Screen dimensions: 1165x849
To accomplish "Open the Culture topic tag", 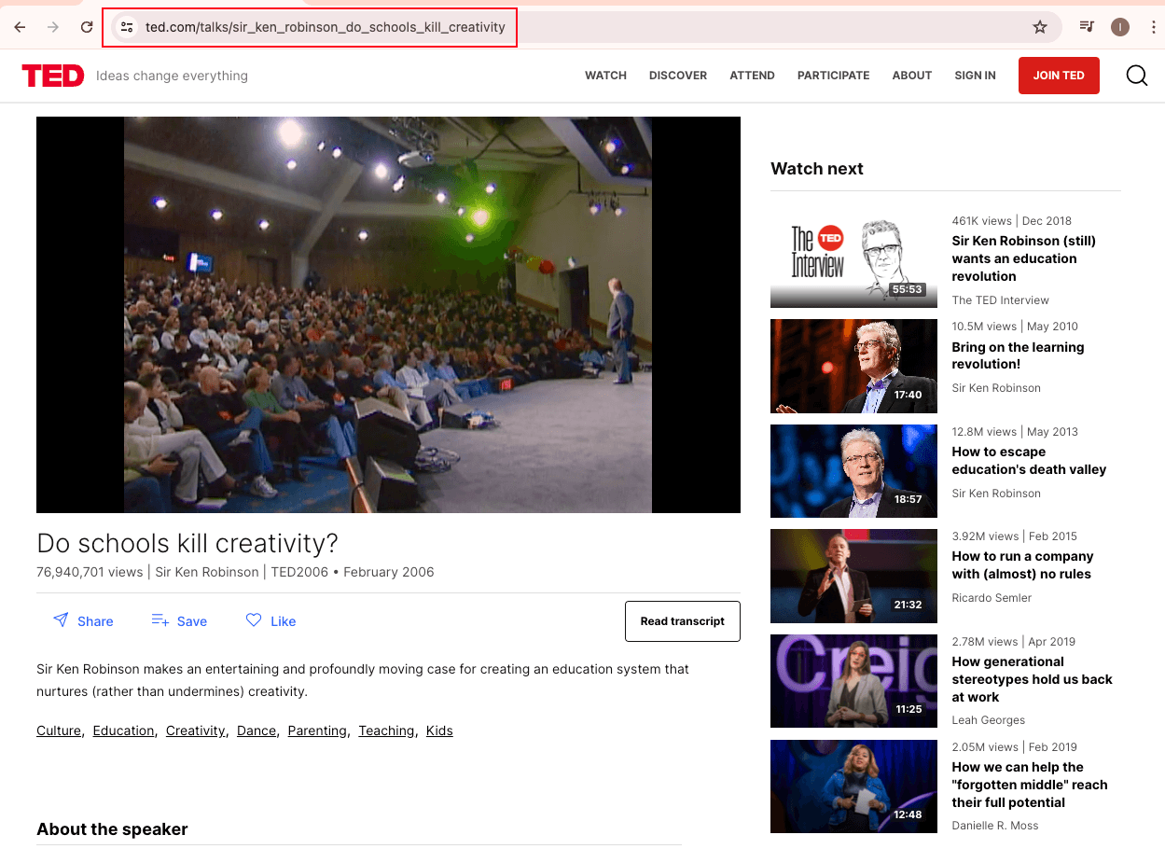I will point(59,731).
